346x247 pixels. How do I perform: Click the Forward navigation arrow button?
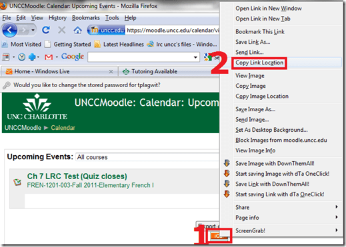[24, 30]
